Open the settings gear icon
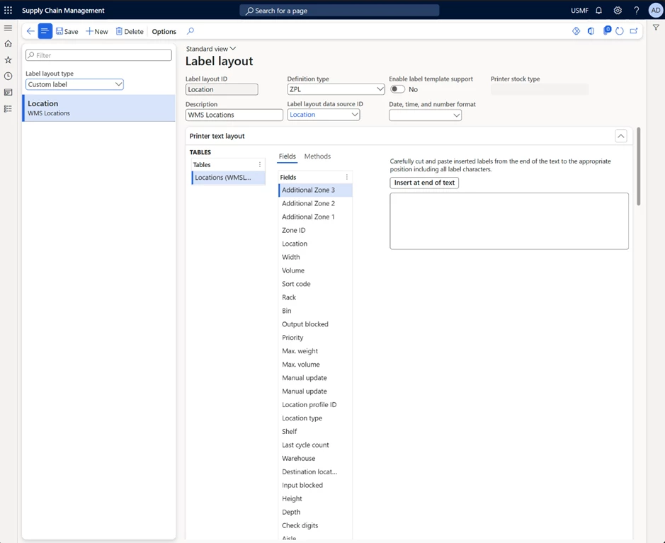The height and width of the screenshot is (543, 665). pyautogui.click(x=618, y=11)
